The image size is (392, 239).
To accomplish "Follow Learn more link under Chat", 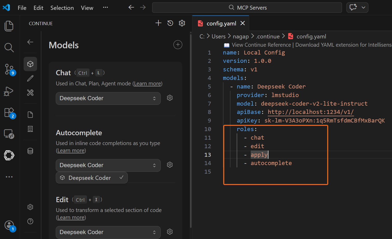I will tap(148, 84).
